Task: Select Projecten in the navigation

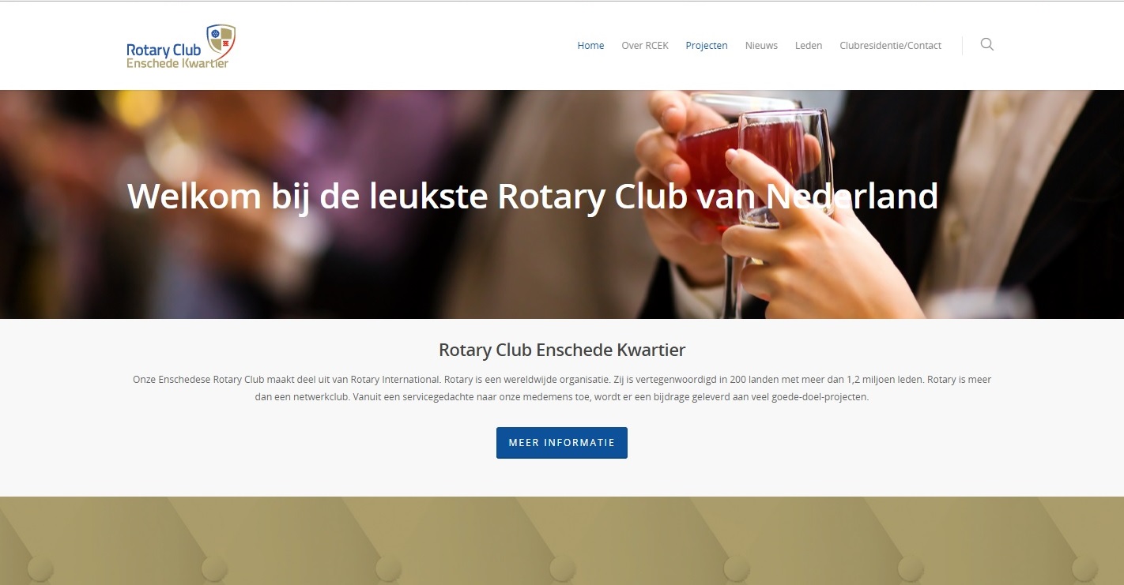Action: click(707, 46)
